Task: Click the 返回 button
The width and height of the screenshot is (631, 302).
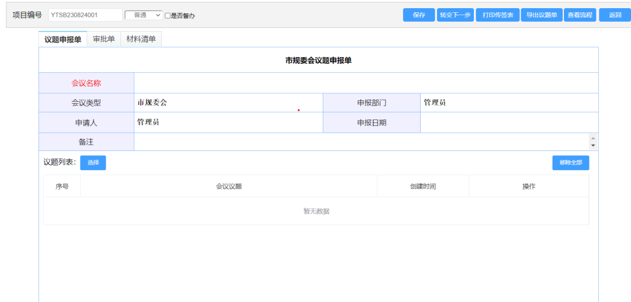Action: point(615,15)
